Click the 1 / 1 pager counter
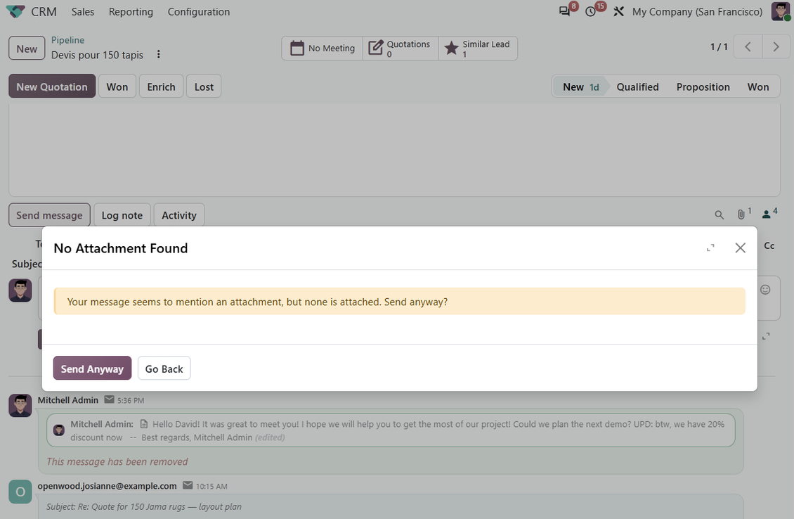794x519 pixels. [x=719, y=46]
